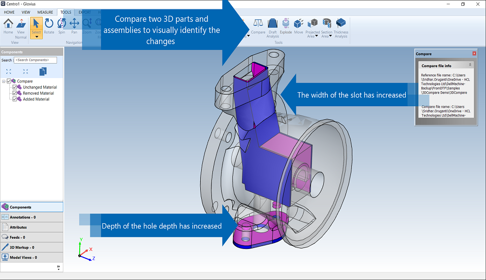The height and width of the screenshot is (280, 486).
Task: Expand the sidebar overflow chevrons
Action: pyautogui.click(x=58, y=267)
